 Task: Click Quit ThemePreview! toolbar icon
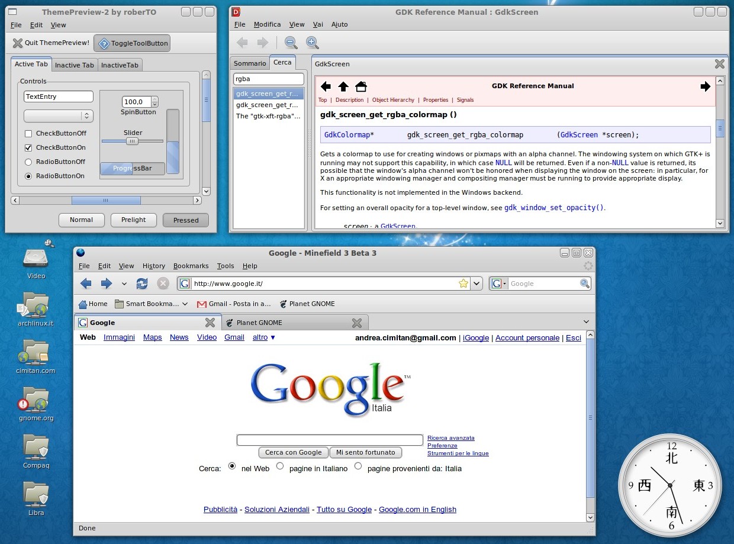coord(18,43)
